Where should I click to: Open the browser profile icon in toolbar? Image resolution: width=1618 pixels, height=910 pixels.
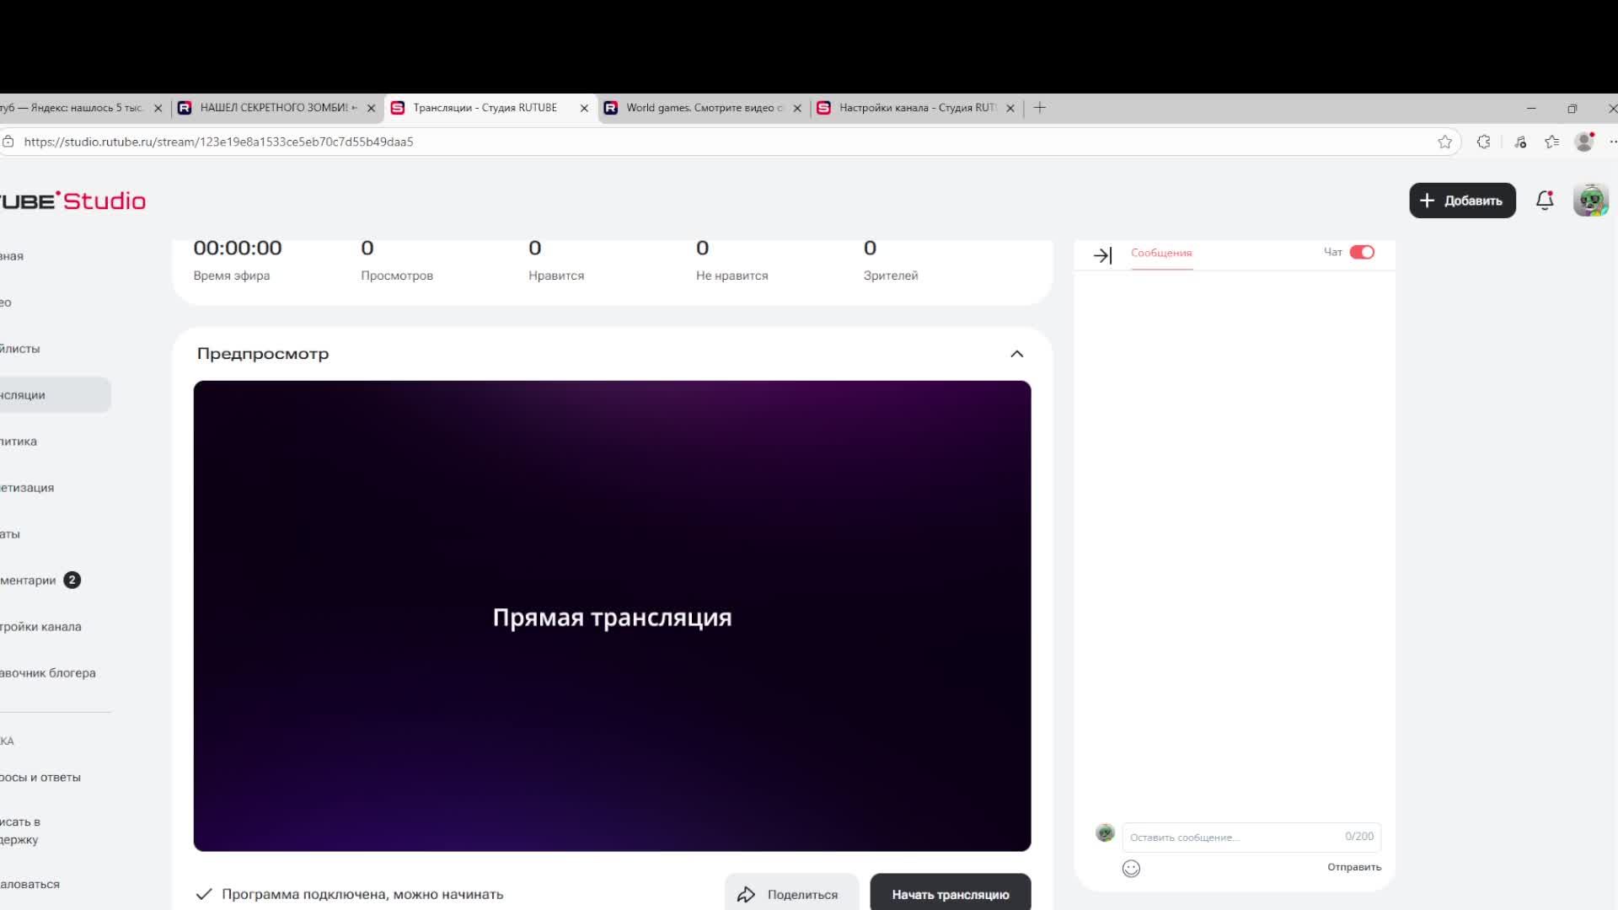click(1585, 142)
